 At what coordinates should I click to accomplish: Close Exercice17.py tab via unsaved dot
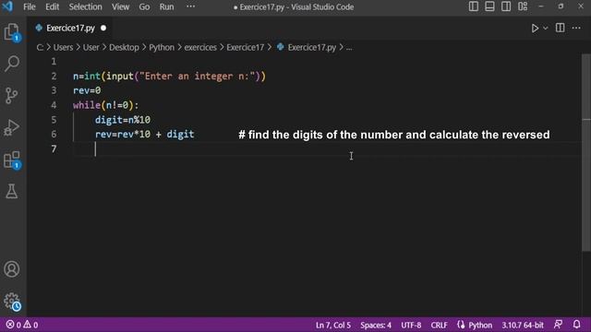pos(103,29)
